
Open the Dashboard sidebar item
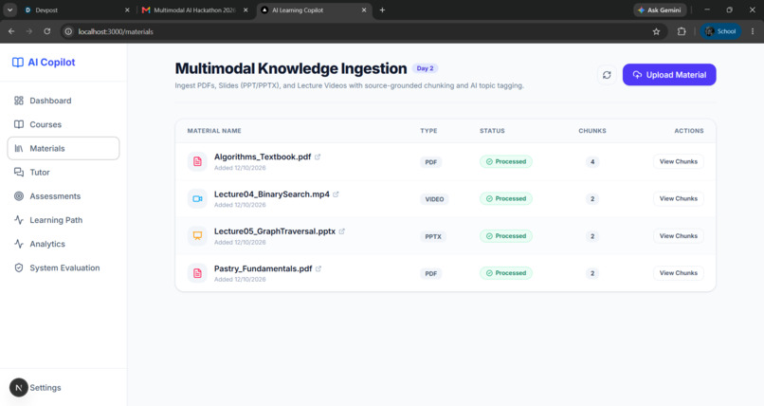coord(64,101)
